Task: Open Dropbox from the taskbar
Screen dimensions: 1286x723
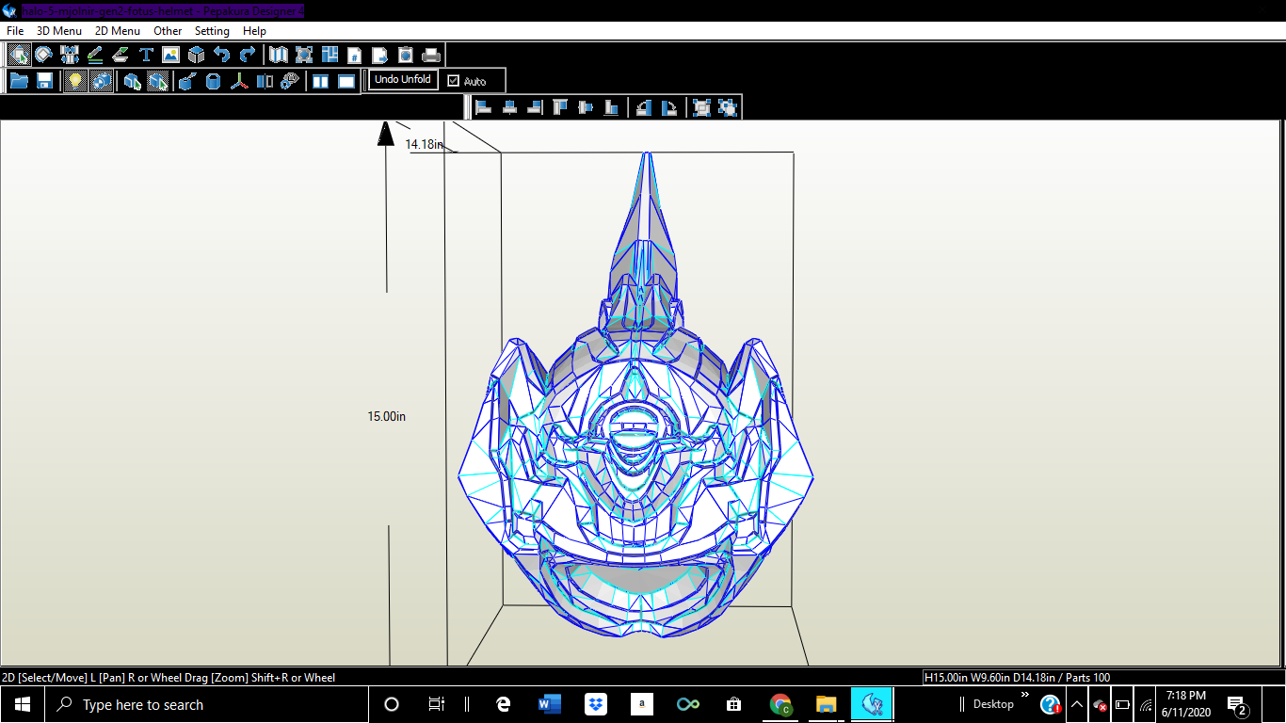Action: (595, 704)
